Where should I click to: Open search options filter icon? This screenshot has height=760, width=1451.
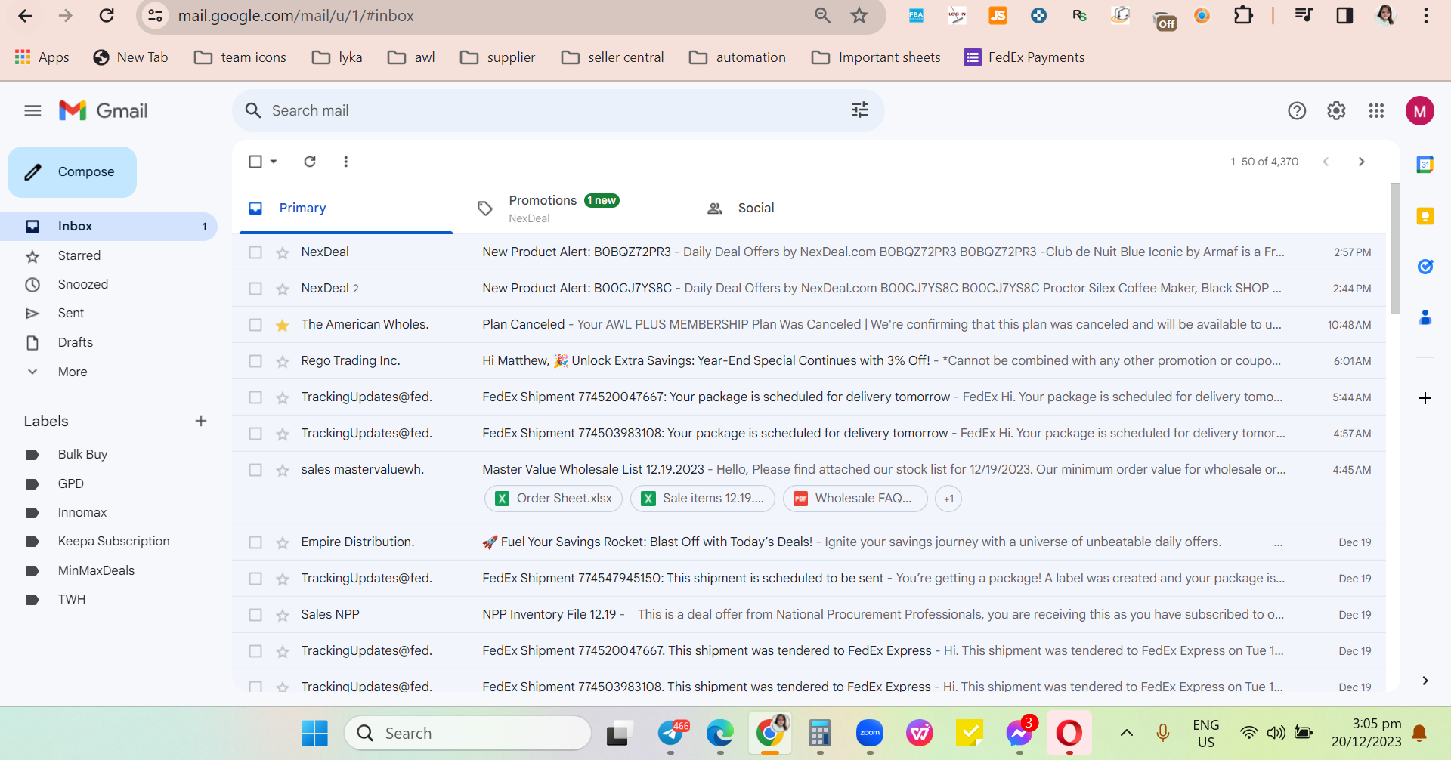pos(860,110)
